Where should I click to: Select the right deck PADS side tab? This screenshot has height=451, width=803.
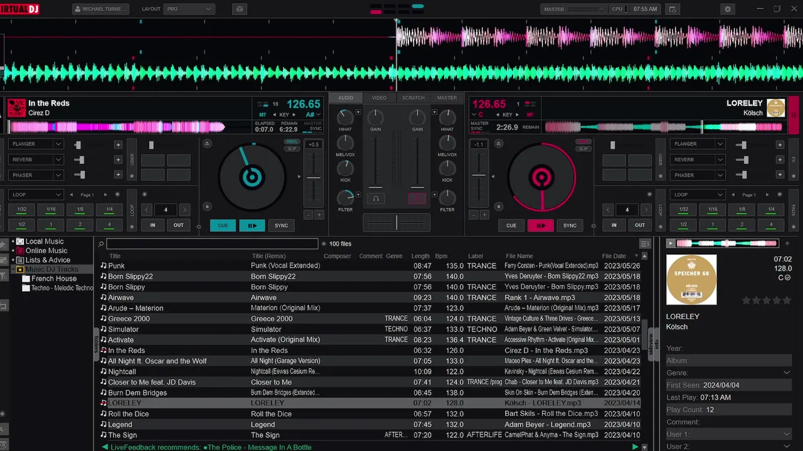click(x=793, y=210)
